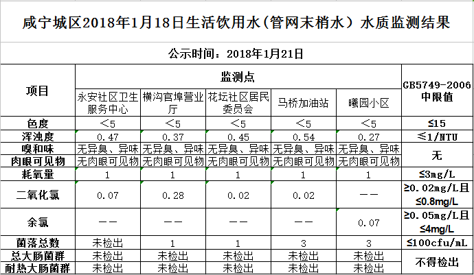Click the 花坛社区居民委员会 column header
This screenshot has height=275, width=474.
[238, 103]
